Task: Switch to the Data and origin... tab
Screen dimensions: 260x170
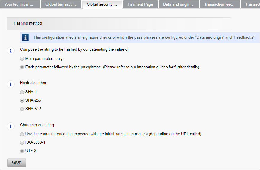Action: click(179, 4)
